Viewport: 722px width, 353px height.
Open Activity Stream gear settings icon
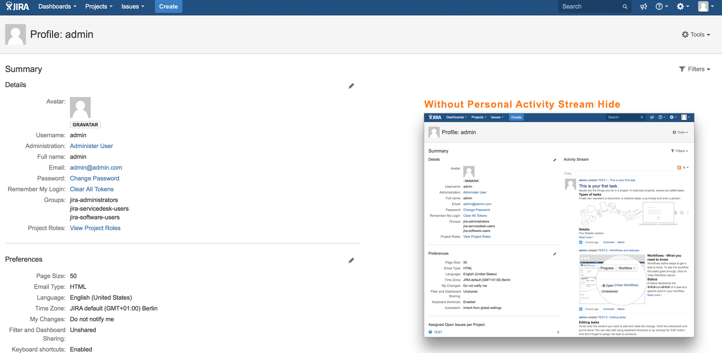[686, 167]
